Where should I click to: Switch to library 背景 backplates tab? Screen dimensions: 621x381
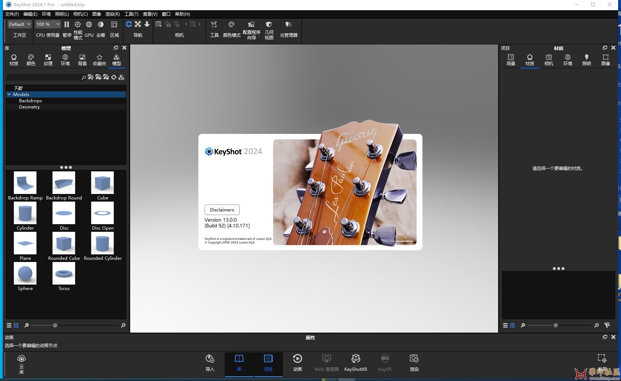coord(82,60)
